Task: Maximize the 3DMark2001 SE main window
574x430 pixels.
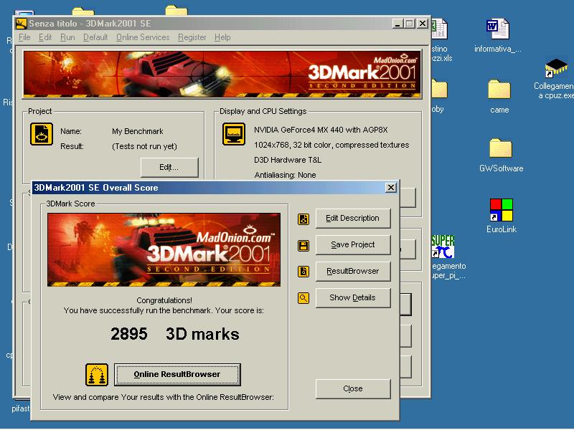Action: click(x=410, y=24)
